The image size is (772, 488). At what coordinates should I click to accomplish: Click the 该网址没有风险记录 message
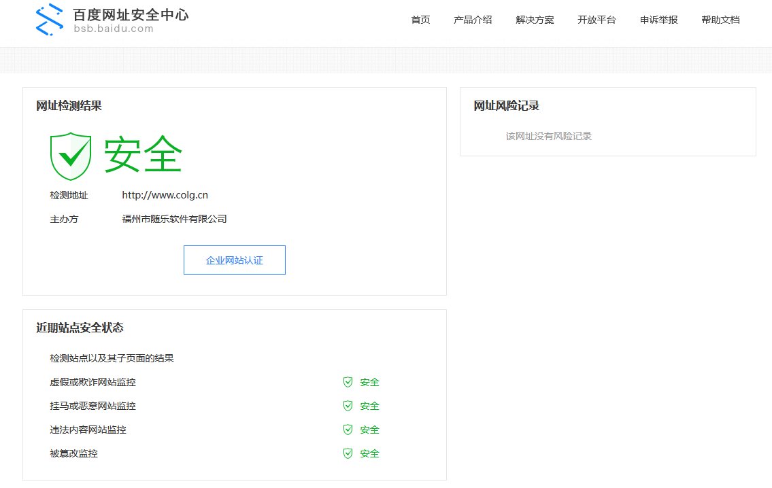[x=548, y=136]
